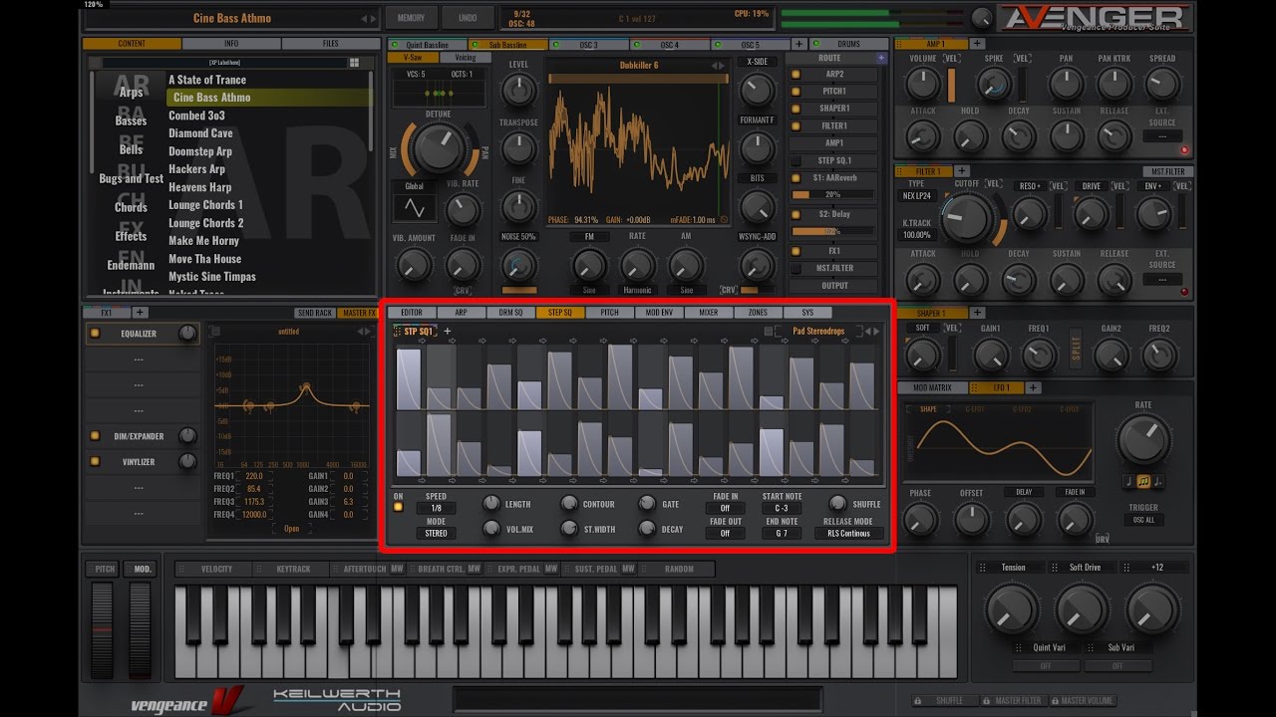Click the PITCH wheel slider

pos(103,630)
